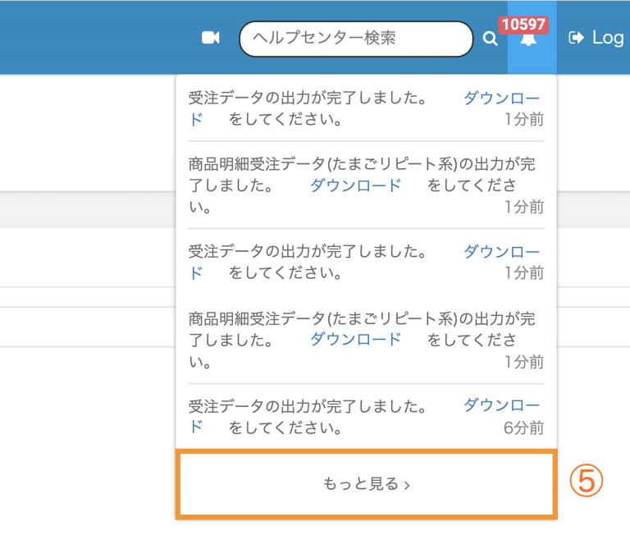Open ダウンロード link in the fourth notification

point(356,339)
